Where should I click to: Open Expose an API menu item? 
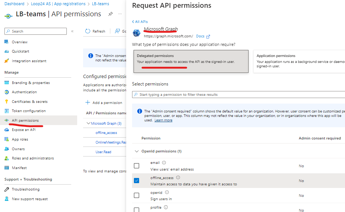(24, 130)
